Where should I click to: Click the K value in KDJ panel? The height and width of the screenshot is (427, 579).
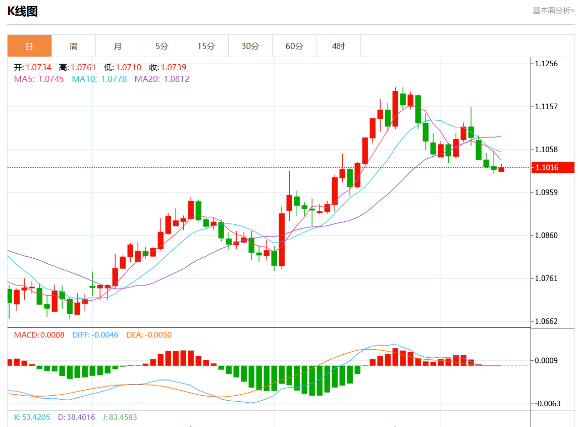[32, 417]
